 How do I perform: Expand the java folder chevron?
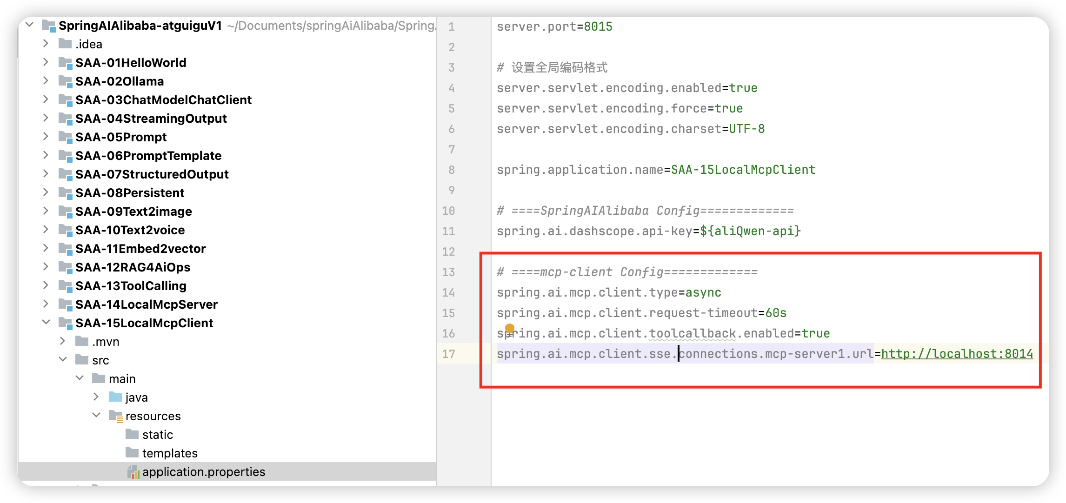coord(96,397)
